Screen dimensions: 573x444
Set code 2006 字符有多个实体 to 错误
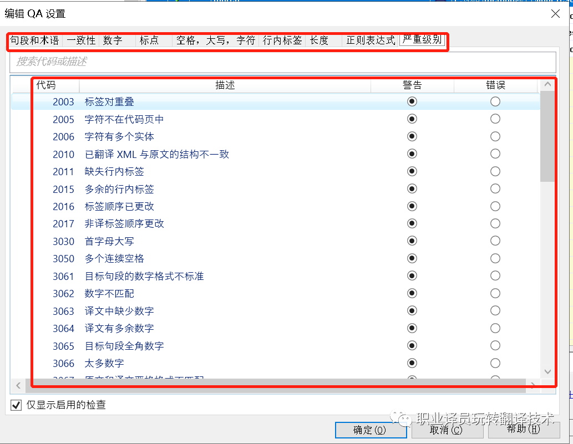point(495,136)
